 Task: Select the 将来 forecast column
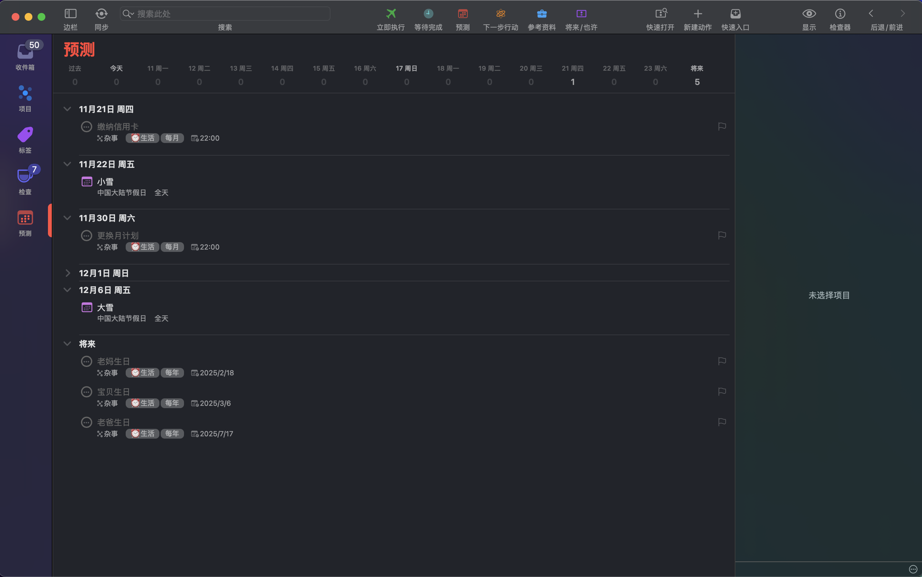(697, 75)
